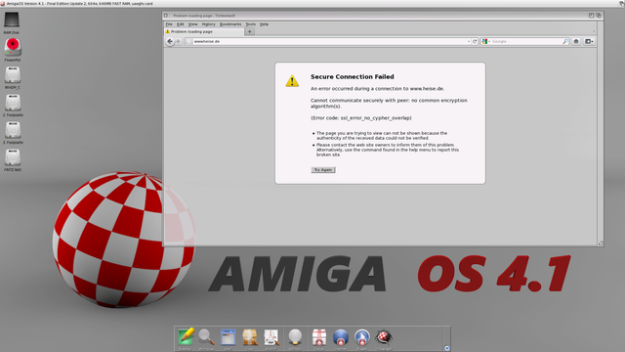Click the search magnifier in the Google box
This screenshot has height=352, width=625.
coord(564,41)
